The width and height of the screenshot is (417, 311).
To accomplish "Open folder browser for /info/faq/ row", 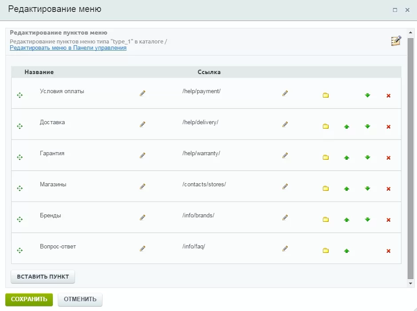I will (x=326, y=251).
